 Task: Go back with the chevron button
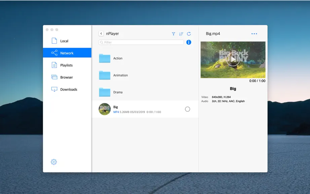101,34
